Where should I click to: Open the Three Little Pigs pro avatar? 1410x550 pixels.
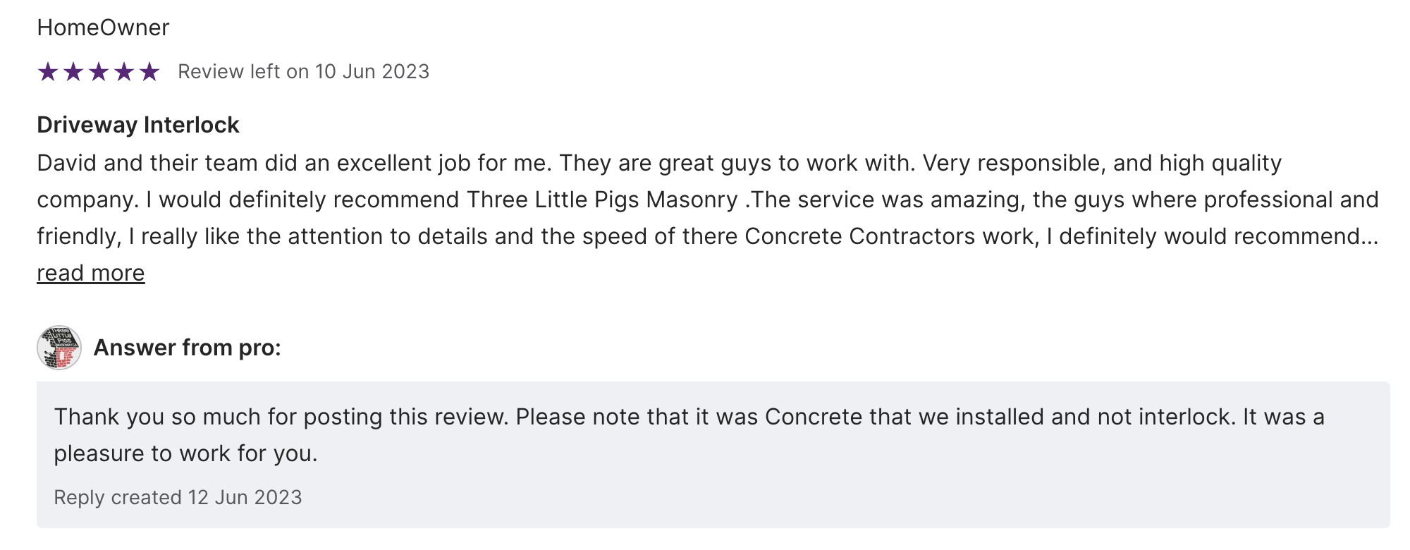[59, 348]
